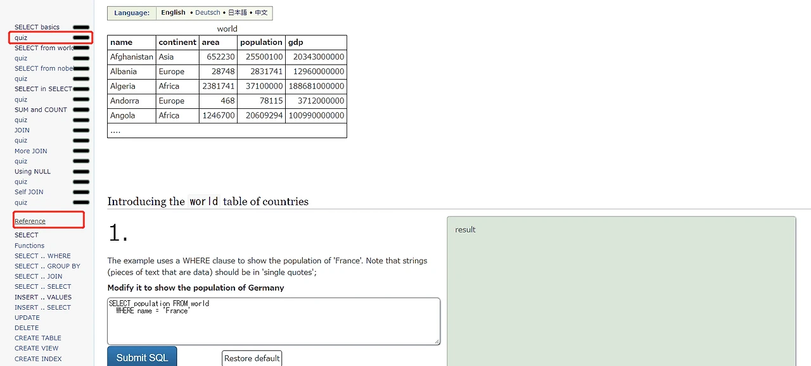Open the UPDATE reference link

pos(27,317)
